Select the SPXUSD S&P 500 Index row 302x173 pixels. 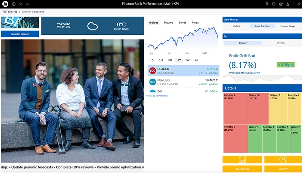pos(183,71)
